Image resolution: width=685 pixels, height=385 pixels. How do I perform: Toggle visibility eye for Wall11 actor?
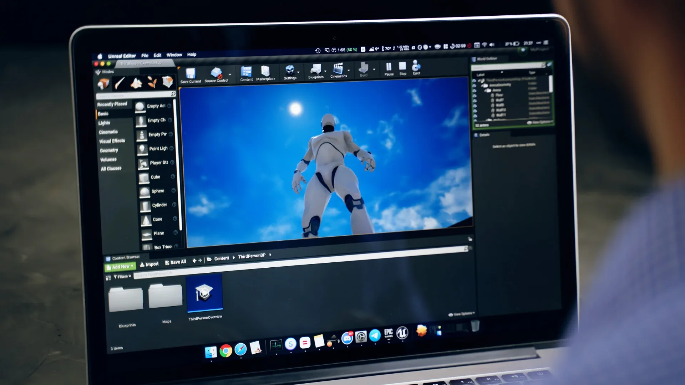(x=475, y=116)
